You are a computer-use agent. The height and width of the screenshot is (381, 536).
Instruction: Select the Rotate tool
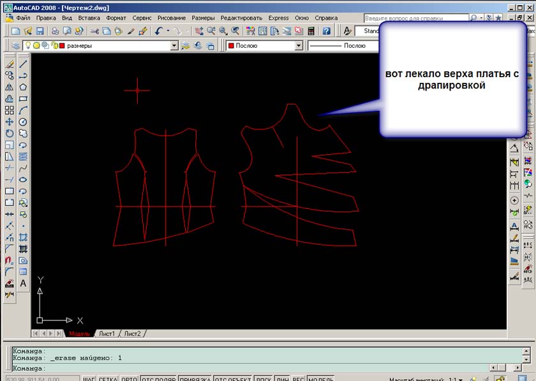point(10,134)
